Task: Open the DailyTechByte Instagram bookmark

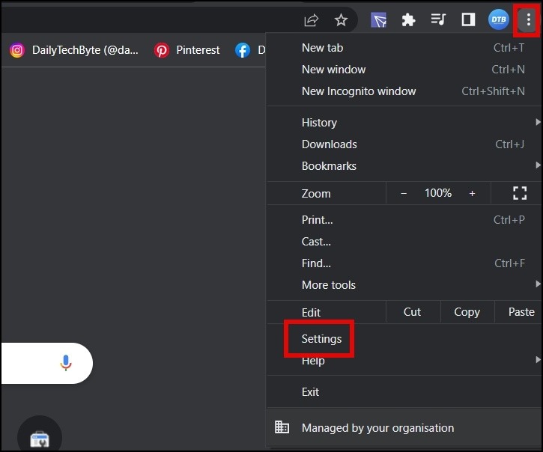Action: coord(74,50)
